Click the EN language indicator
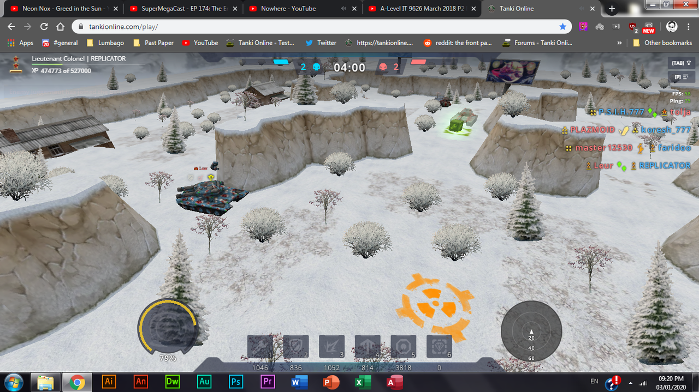This screenshot has height=392, width=699. (x=594, y=381)
